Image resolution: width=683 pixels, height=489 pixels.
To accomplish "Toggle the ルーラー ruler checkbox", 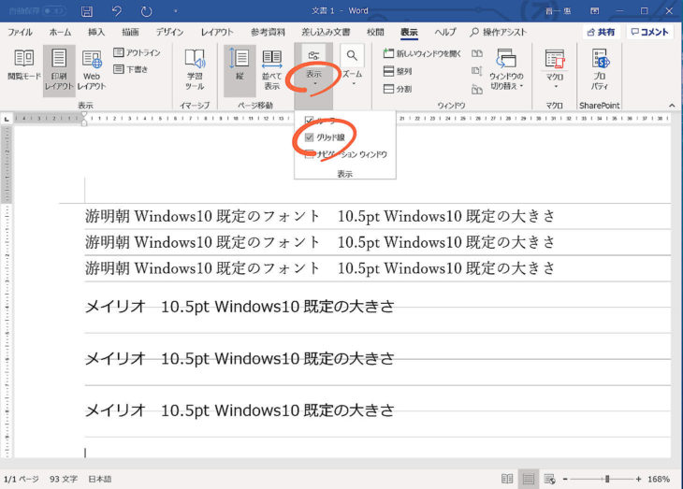I will pos(310,122).
